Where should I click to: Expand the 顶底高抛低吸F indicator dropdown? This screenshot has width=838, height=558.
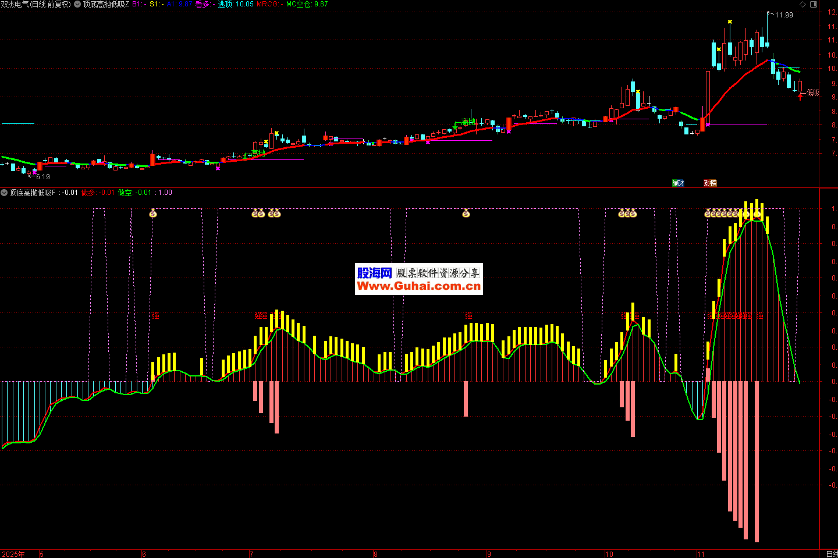[5, 193]
